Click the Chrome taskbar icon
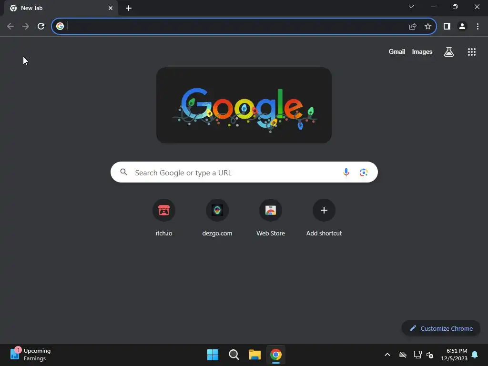 coord(276,355)
